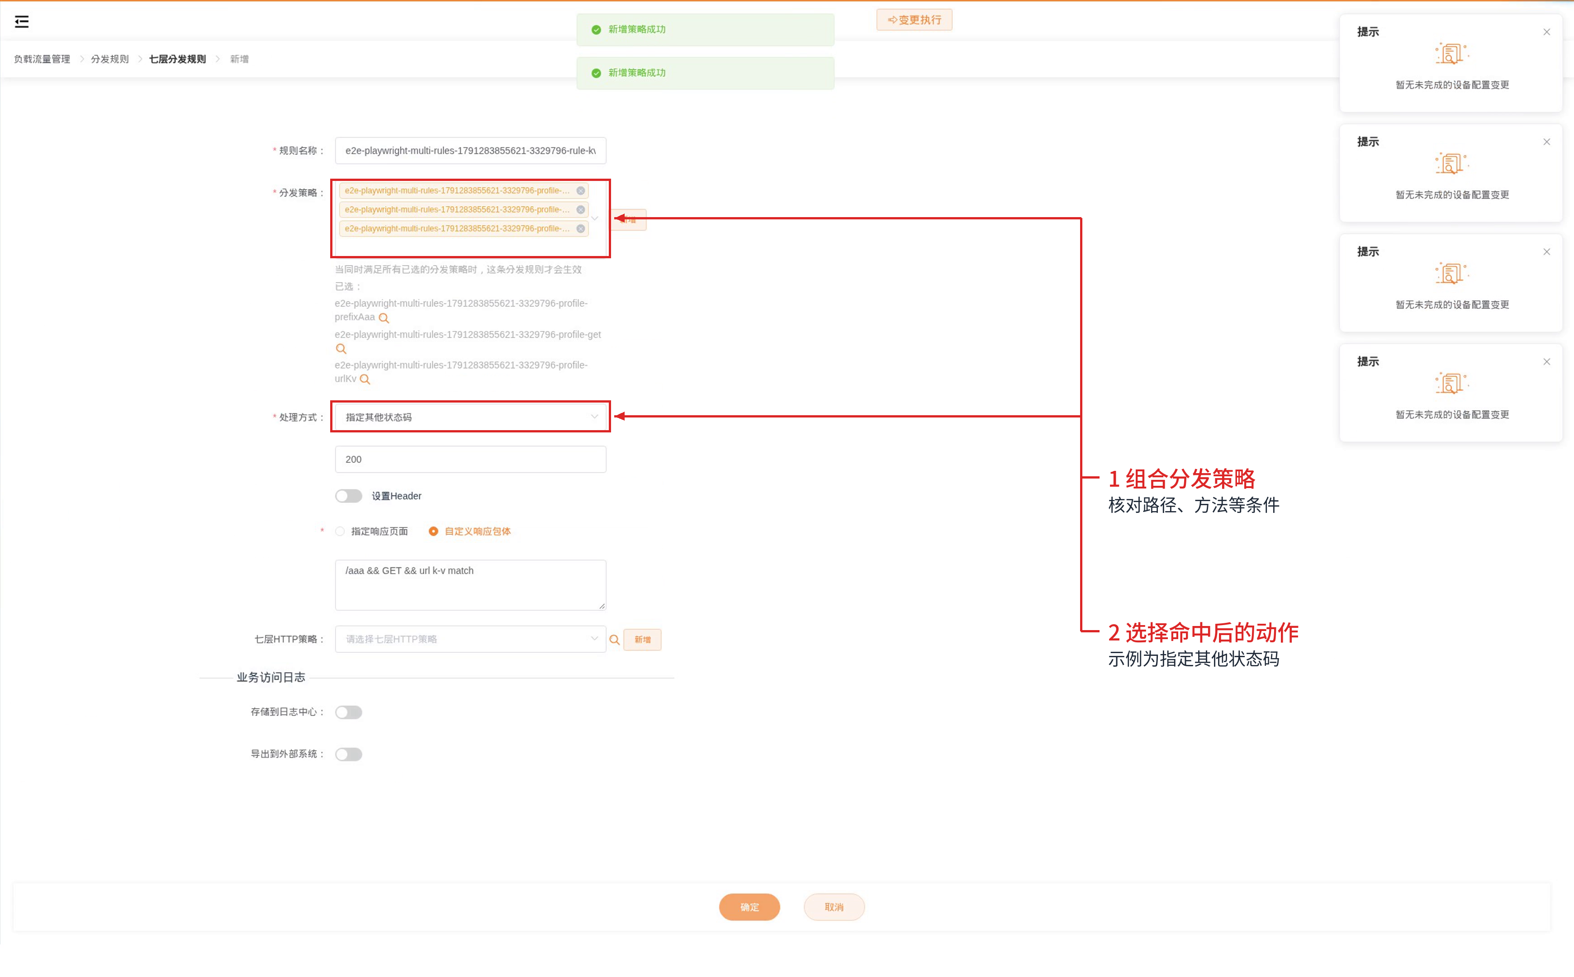
Task: Close the second 提示 notification
Action: click(1546, 142)
